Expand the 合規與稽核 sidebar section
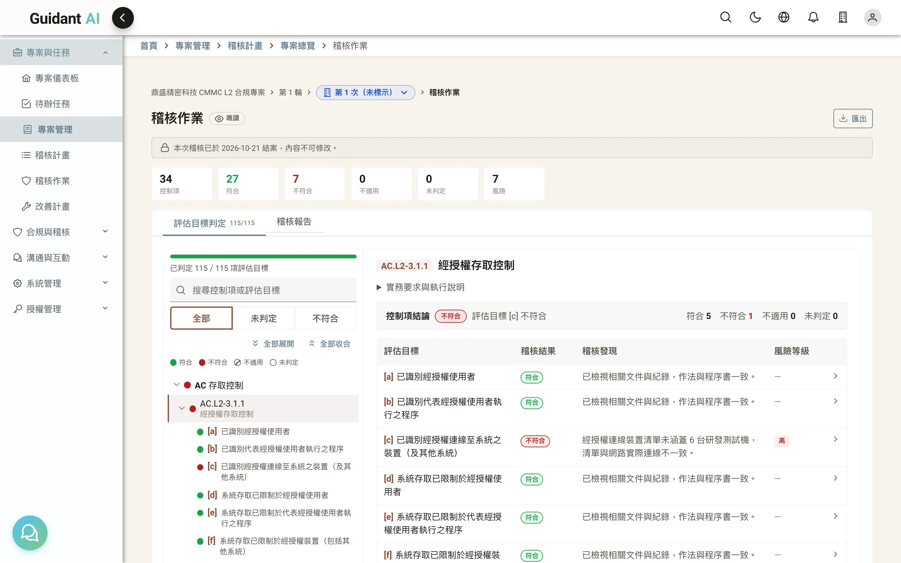The image size is (901, 563). pyautogui.click(x=61, y=232)
